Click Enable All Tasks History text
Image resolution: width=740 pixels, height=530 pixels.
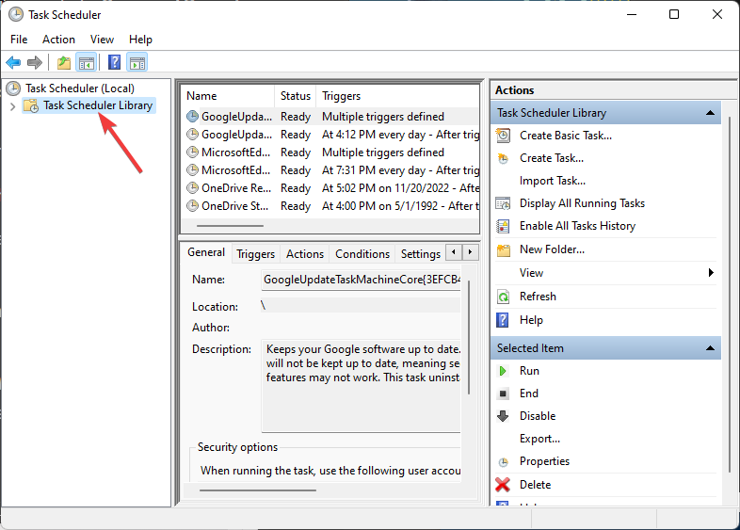click(577, 226)
